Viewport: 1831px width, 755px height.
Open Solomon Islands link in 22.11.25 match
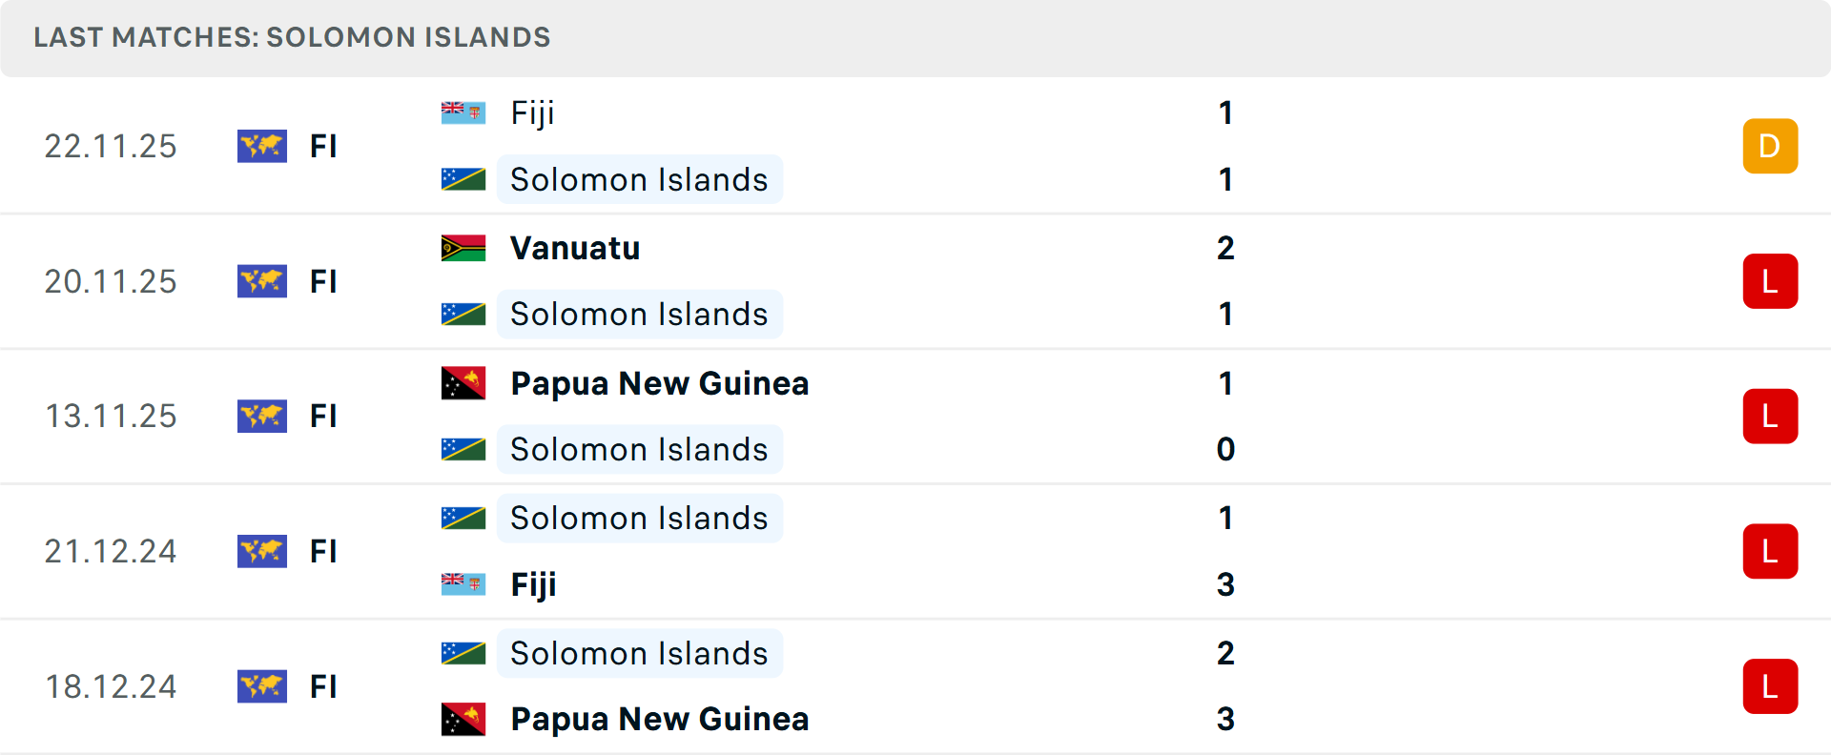point(639,179)
